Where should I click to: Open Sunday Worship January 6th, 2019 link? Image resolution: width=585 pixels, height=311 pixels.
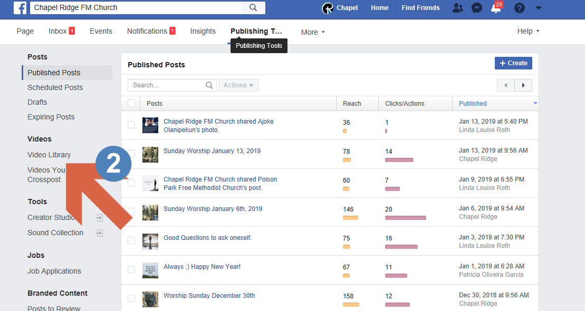[213, 209]
